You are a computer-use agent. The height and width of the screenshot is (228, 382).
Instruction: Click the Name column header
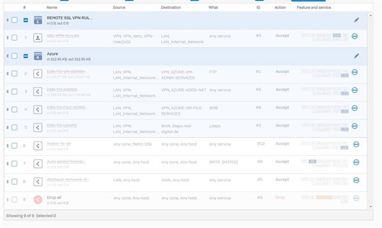52,8
